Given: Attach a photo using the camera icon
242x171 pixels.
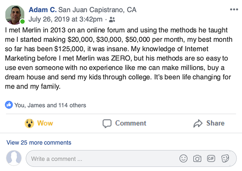Looking at the screenshot, I should [197, 158].
